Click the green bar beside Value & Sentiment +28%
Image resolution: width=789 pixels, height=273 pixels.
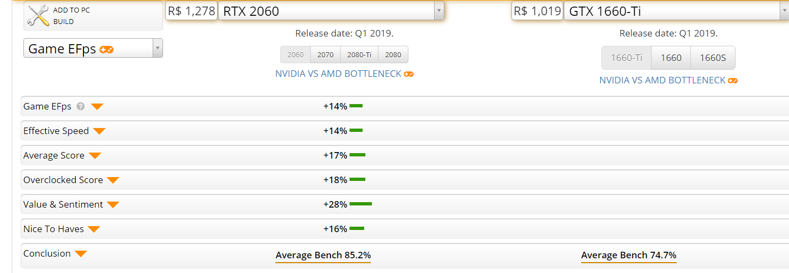tap(360, 204)
